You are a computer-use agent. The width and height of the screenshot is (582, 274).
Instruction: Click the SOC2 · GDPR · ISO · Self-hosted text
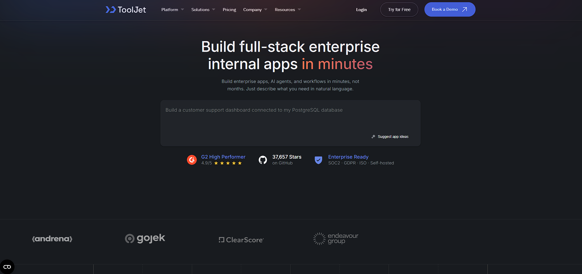pyautogui.click(x=361, y=163)
